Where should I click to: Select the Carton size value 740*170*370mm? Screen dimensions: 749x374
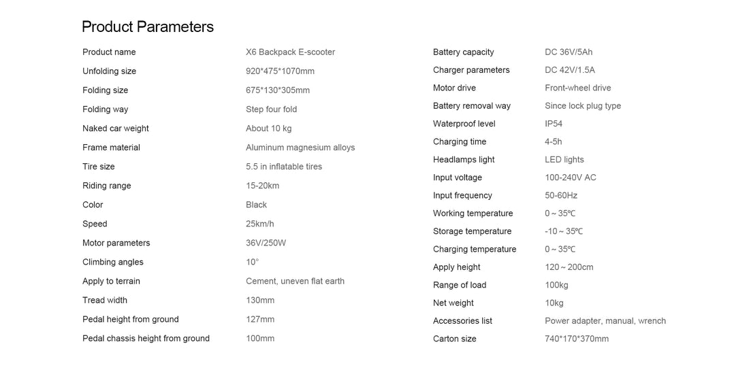(x=577, y=339)
